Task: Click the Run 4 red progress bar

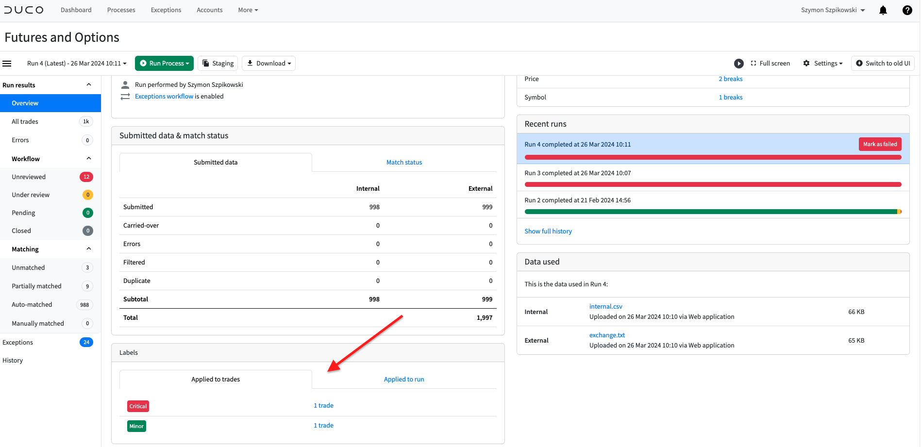Action: click(x=713, y=157)
